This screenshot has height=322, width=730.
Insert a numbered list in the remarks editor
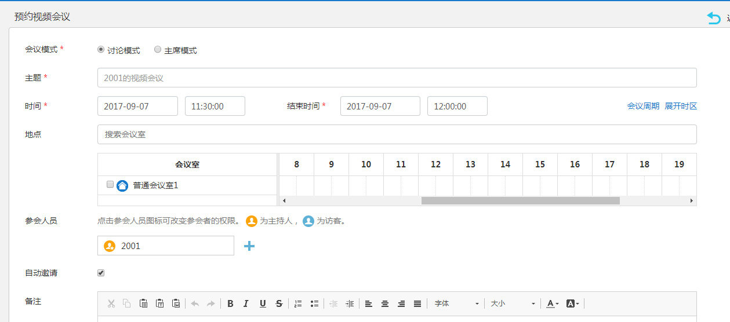[298, 303]
